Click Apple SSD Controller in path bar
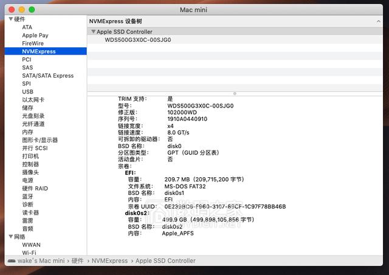Image resolution: width=389 pixels, height=275 pixels. click(165, 261)
